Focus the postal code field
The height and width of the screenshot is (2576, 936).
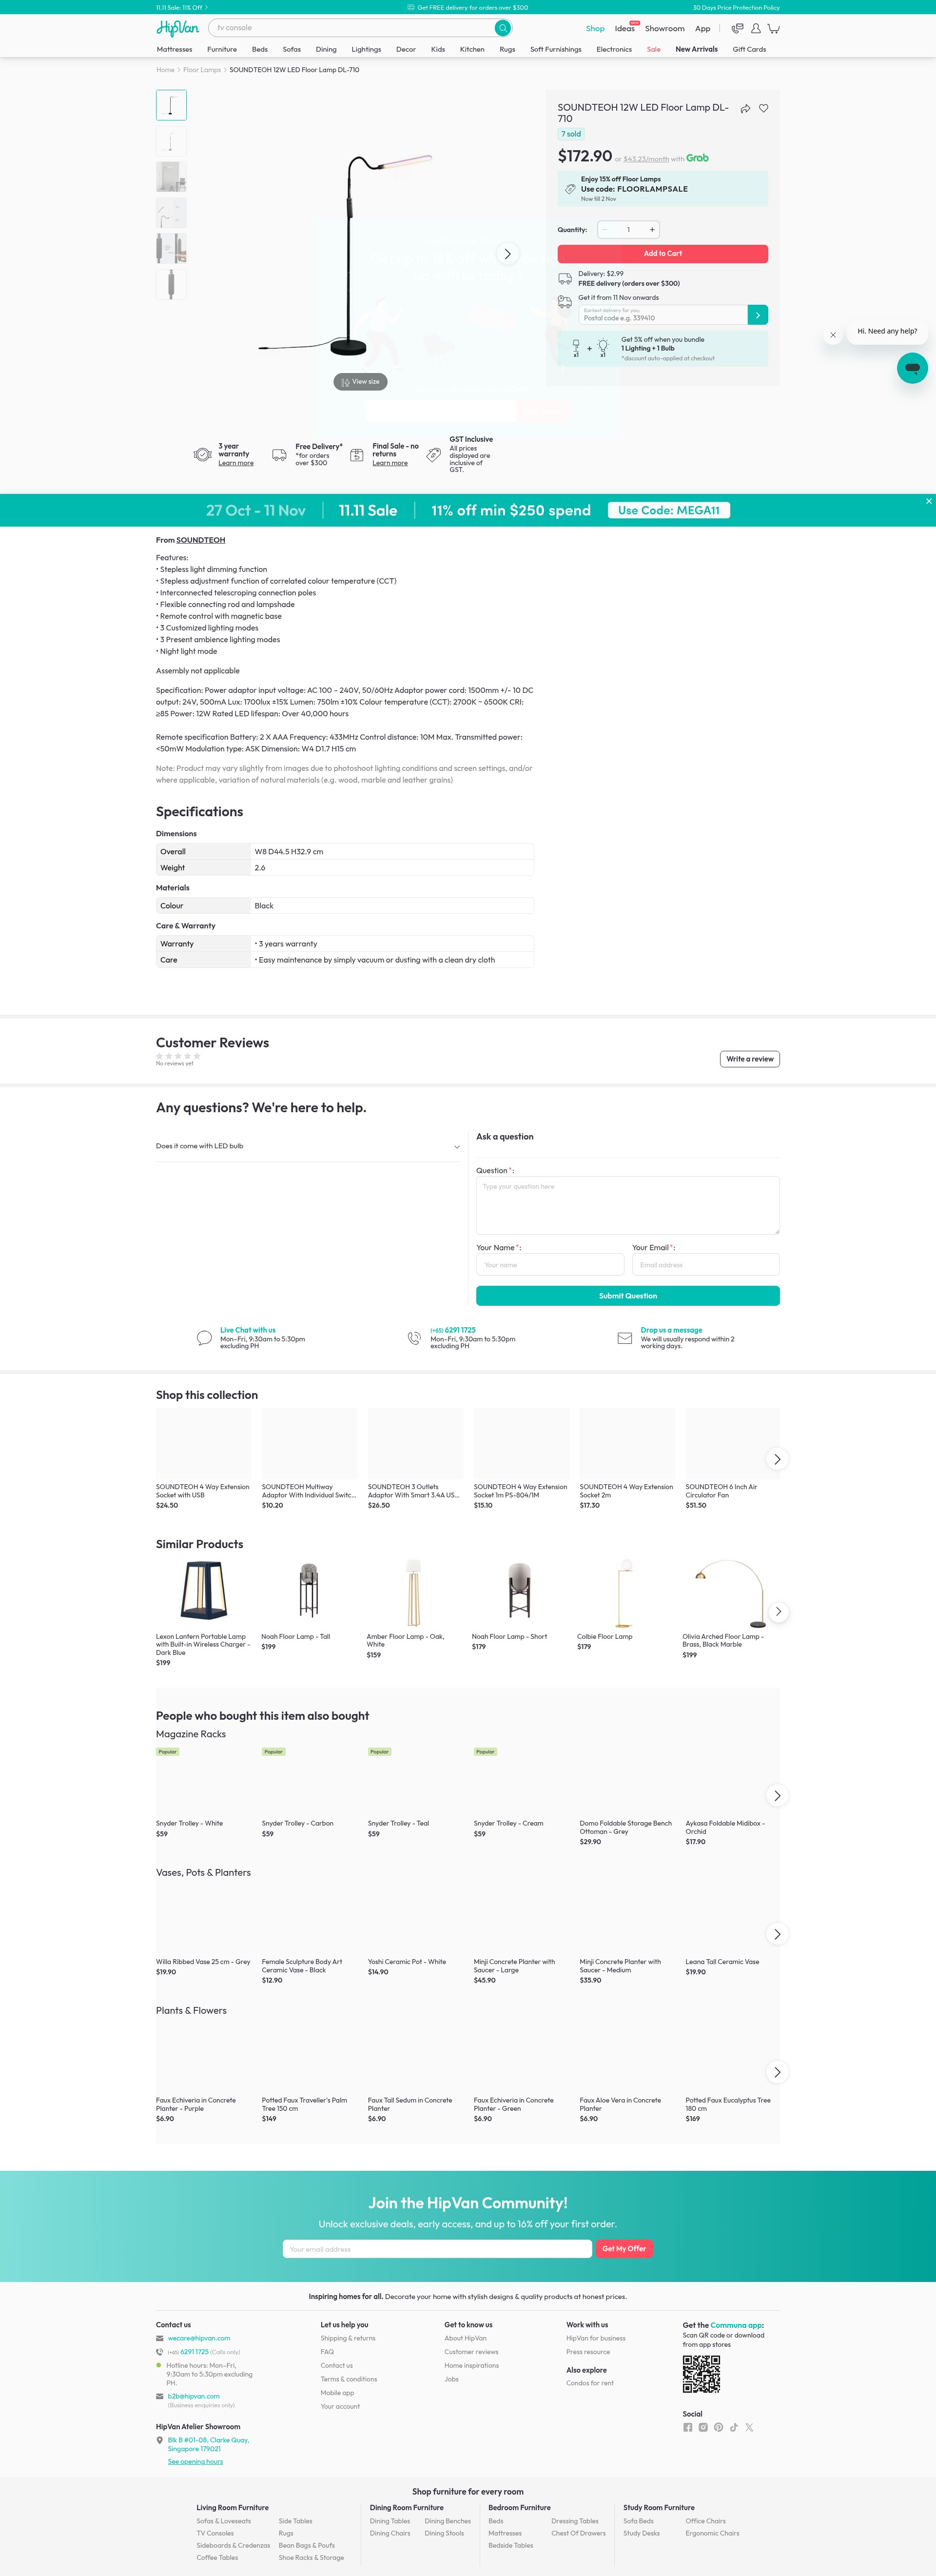pyautogui.click(x=663, y=315)
